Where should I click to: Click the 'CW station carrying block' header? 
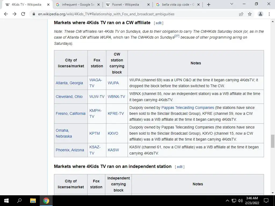pos(117,63)
